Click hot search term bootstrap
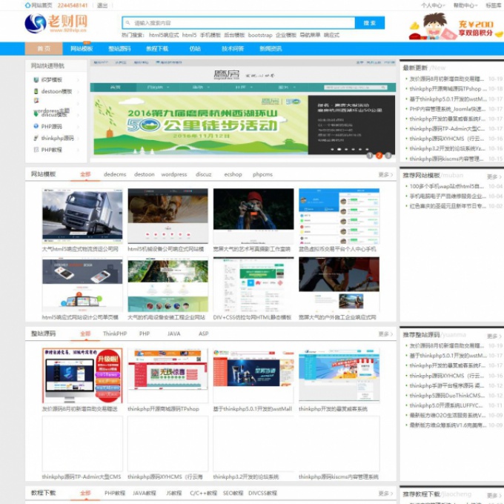The image size is (504, 504). pyautogui.click(x=260, y=35)
